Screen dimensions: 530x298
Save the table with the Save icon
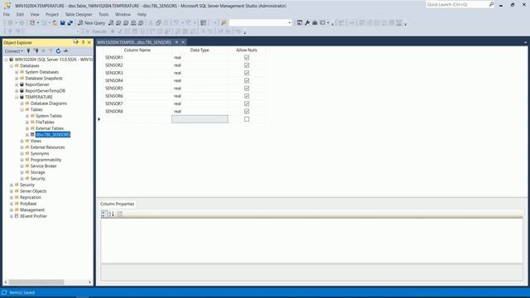point(63,22)
